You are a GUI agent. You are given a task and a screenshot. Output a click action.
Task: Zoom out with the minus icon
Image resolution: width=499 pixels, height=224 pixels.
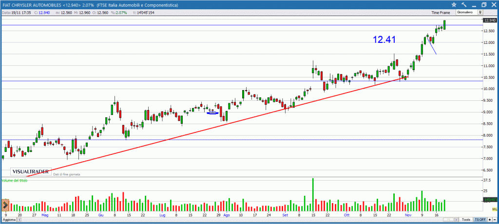point(494,220)
